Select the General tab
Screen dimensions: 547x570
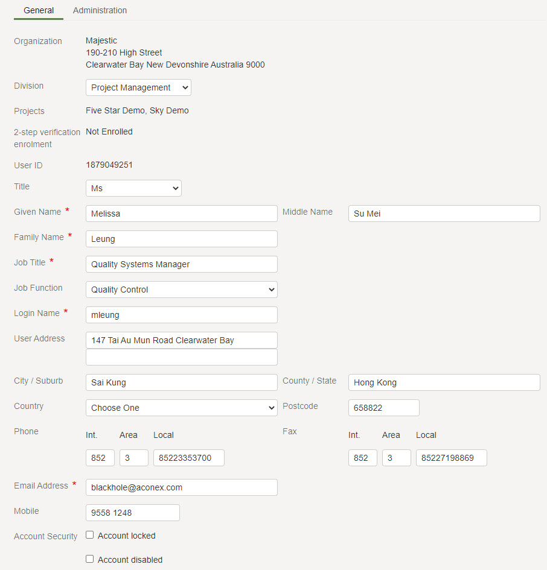pos(39,10)
